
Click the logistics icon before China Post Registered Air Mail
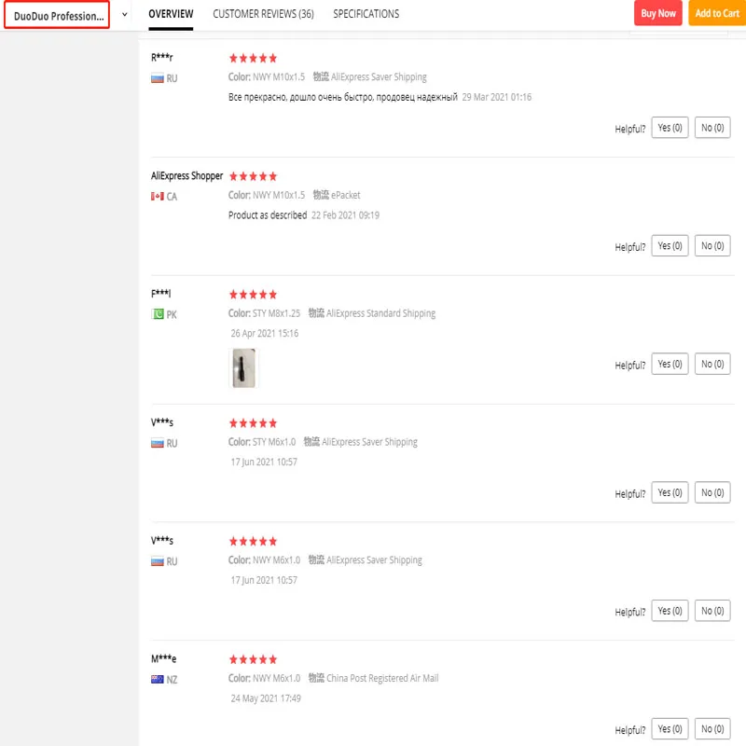tap(316, 678)
